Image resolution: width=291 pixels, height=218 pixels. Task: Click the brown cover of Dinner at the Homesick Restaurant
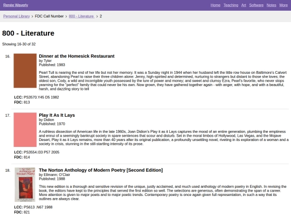25,71
